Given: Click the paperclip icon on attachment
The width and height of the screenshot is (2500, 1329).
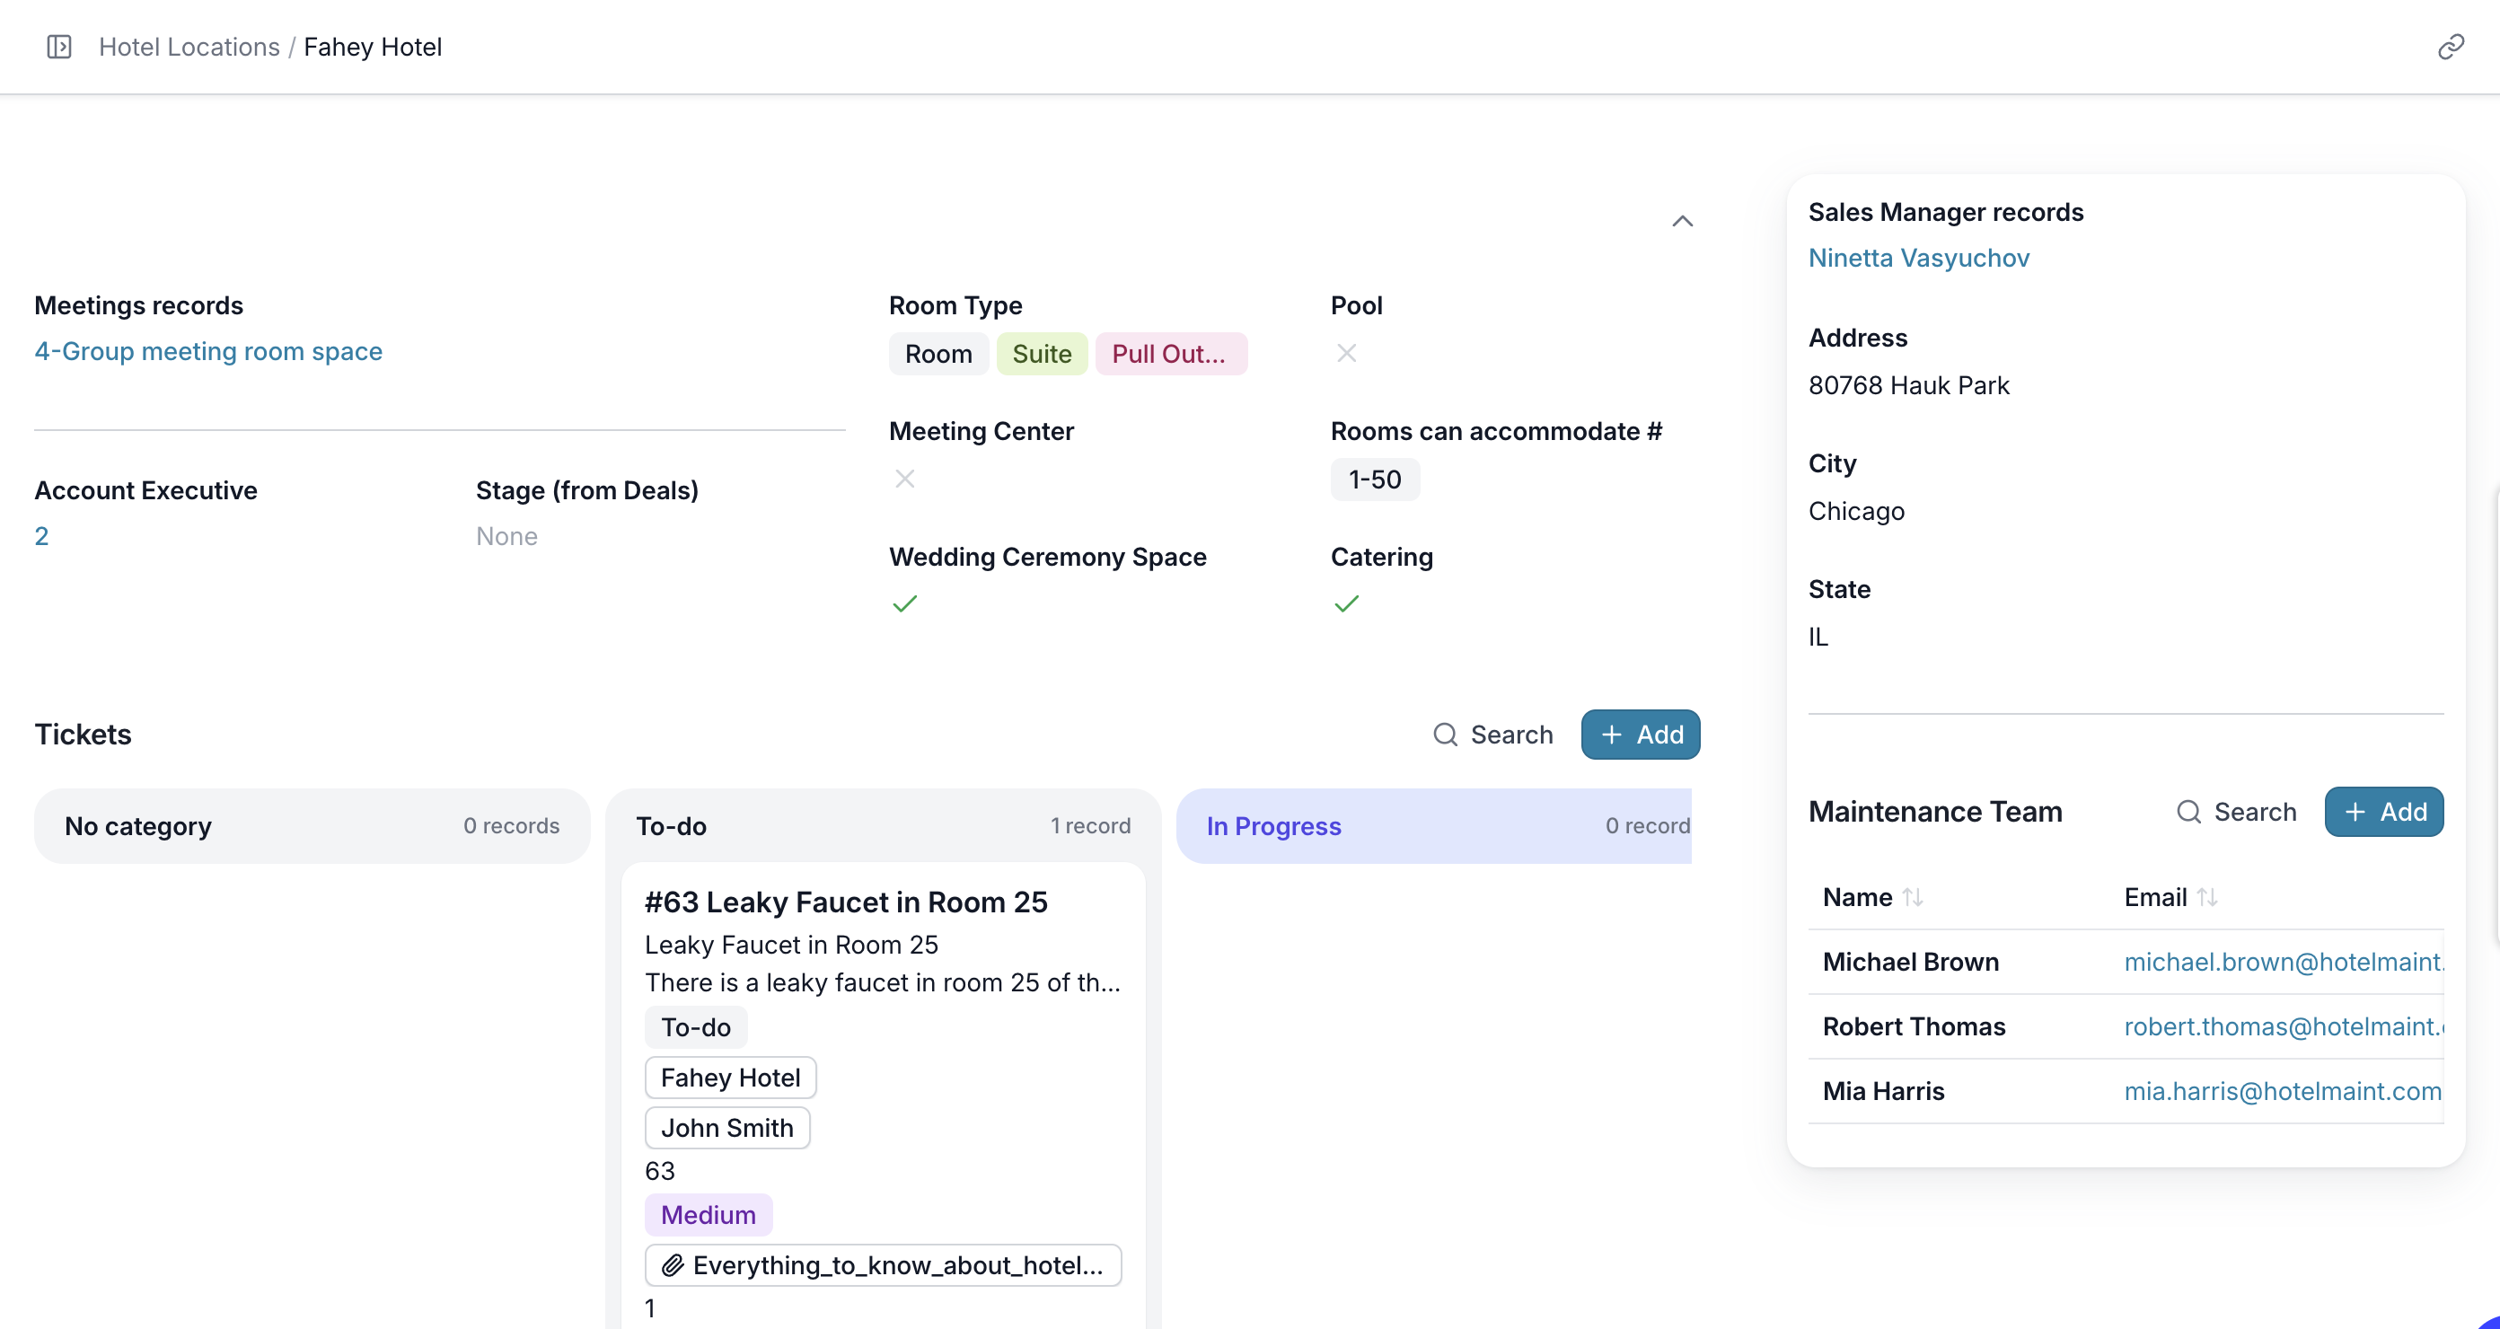Looking at the screenshot, I should pos(673,1266).
